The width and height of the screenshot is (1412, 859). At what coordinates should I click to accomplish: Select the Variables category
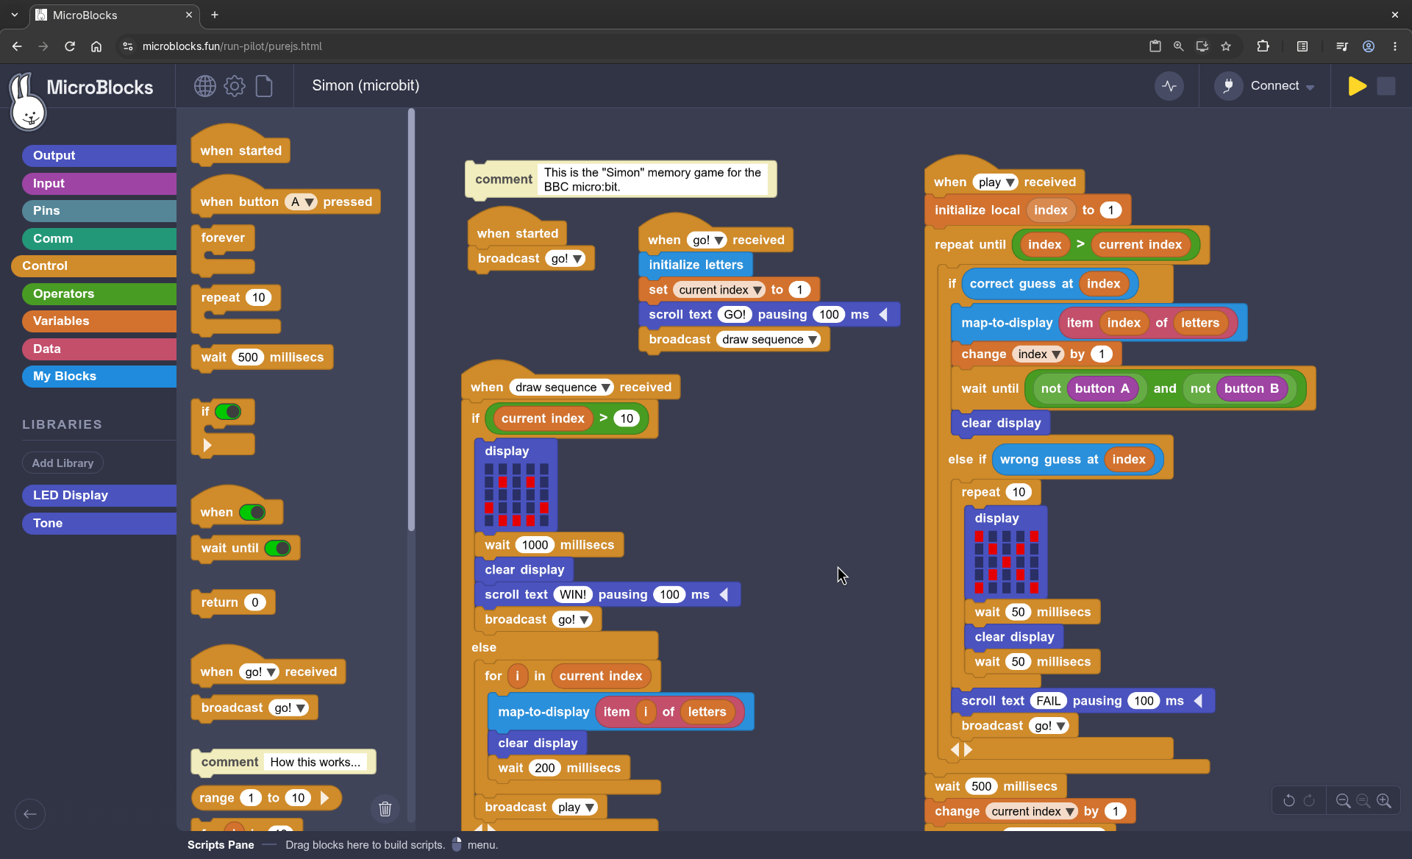[99, 321]
